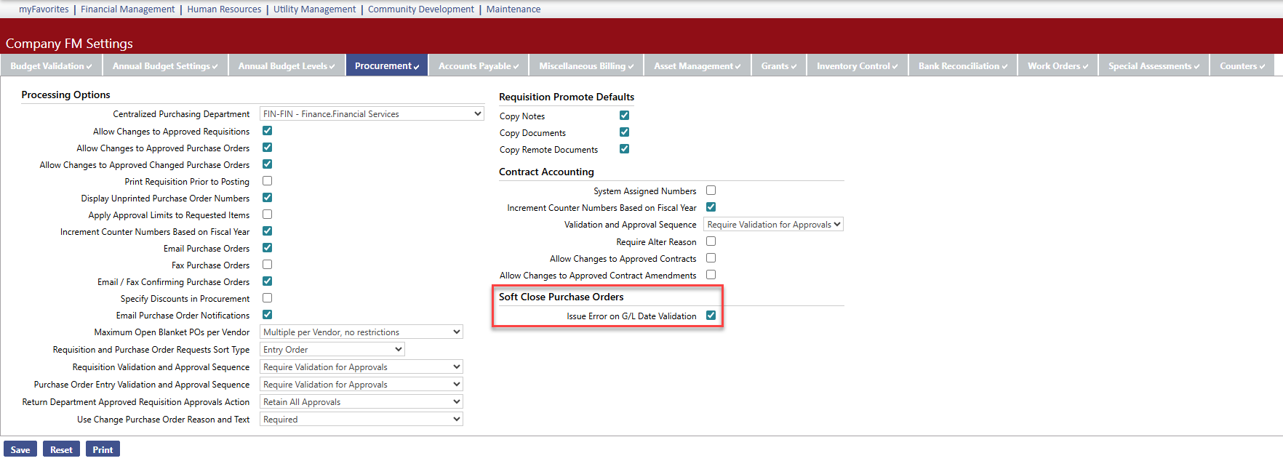Select the Grants tab
The height and width of the screenshot is (461, 1283).
[x=778, y=66]
